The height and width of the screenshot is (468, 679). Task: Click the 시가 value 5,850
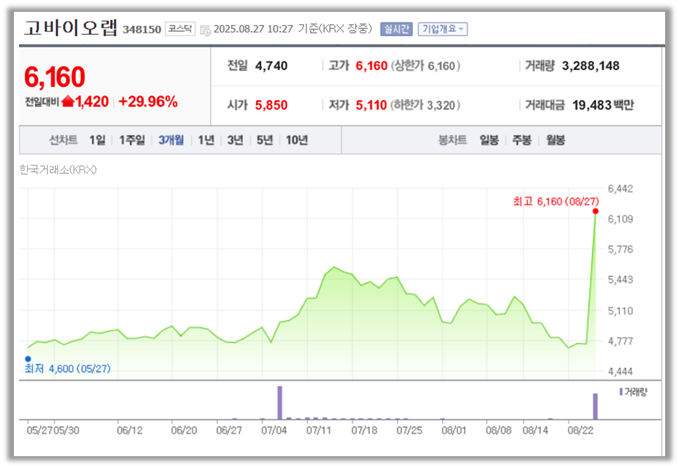pyautogui.click(x=271, y=105)
